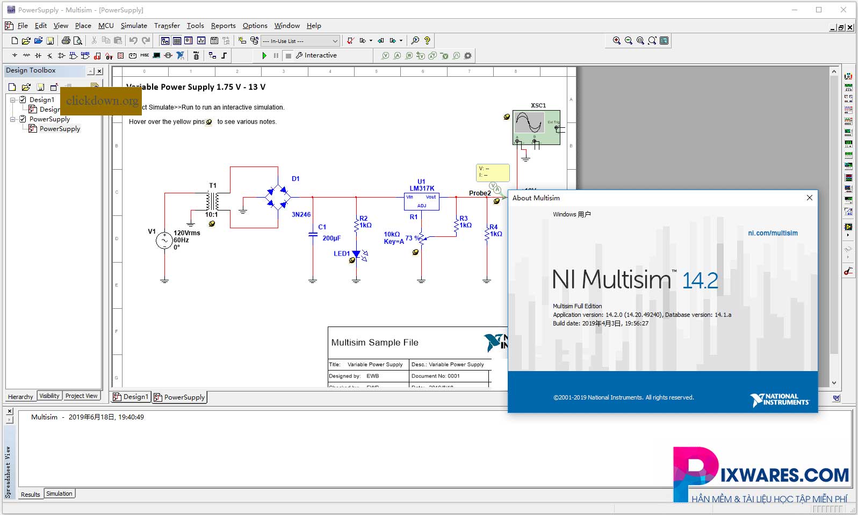Image resolution: width=858 pixels, height=515 pixels.
Task: Click the ni.com/multisim link
Action: 773,233
